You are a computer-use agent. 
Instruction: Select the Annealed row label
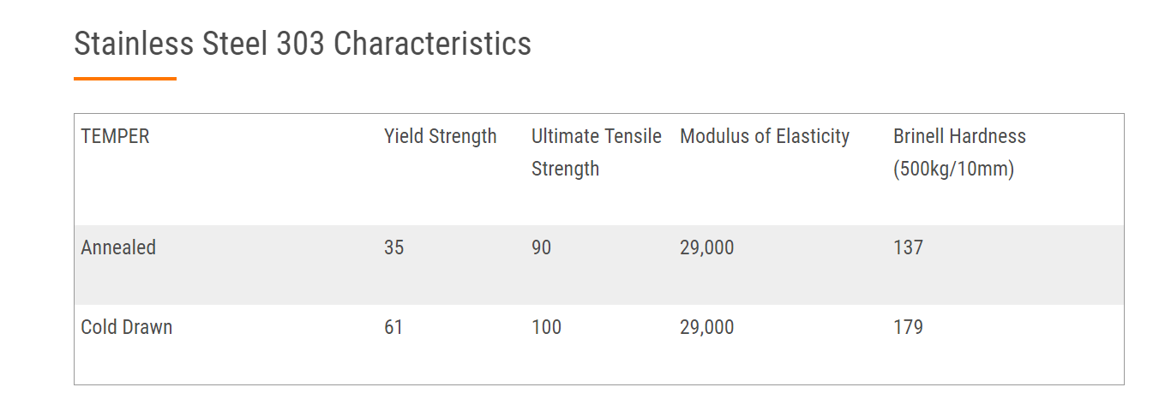coord(118,248)
